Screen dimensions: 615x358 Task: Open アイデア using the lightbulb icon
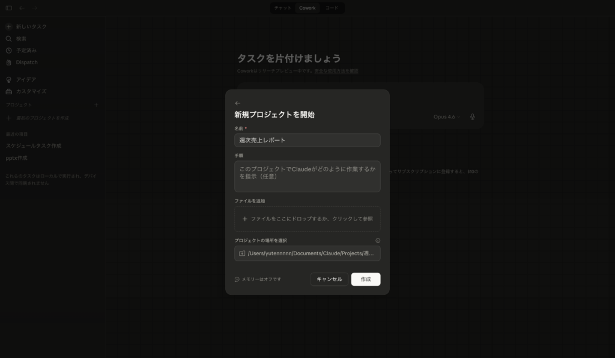(8, 79)
